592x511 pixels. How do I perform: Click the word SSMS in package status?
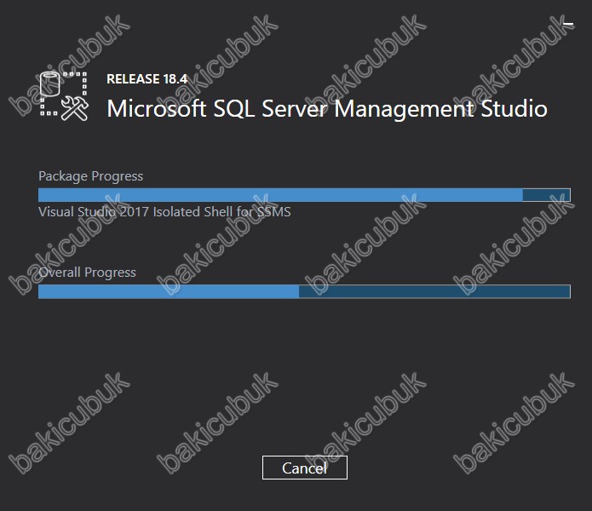[273, 212]
